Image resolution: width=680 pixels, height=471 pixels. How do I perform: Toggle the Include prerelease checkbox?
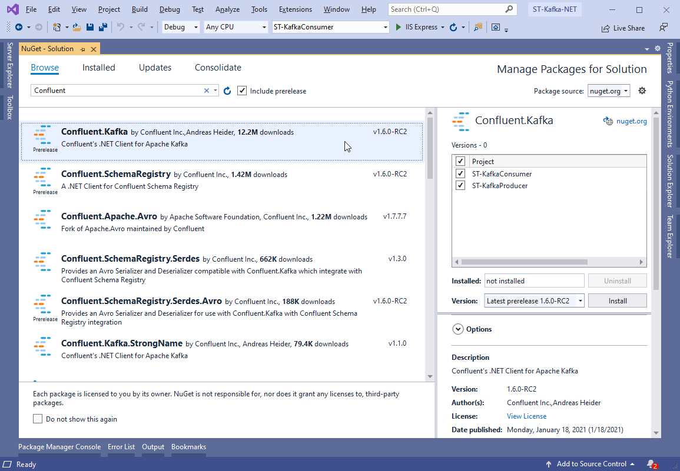(242, 91)
